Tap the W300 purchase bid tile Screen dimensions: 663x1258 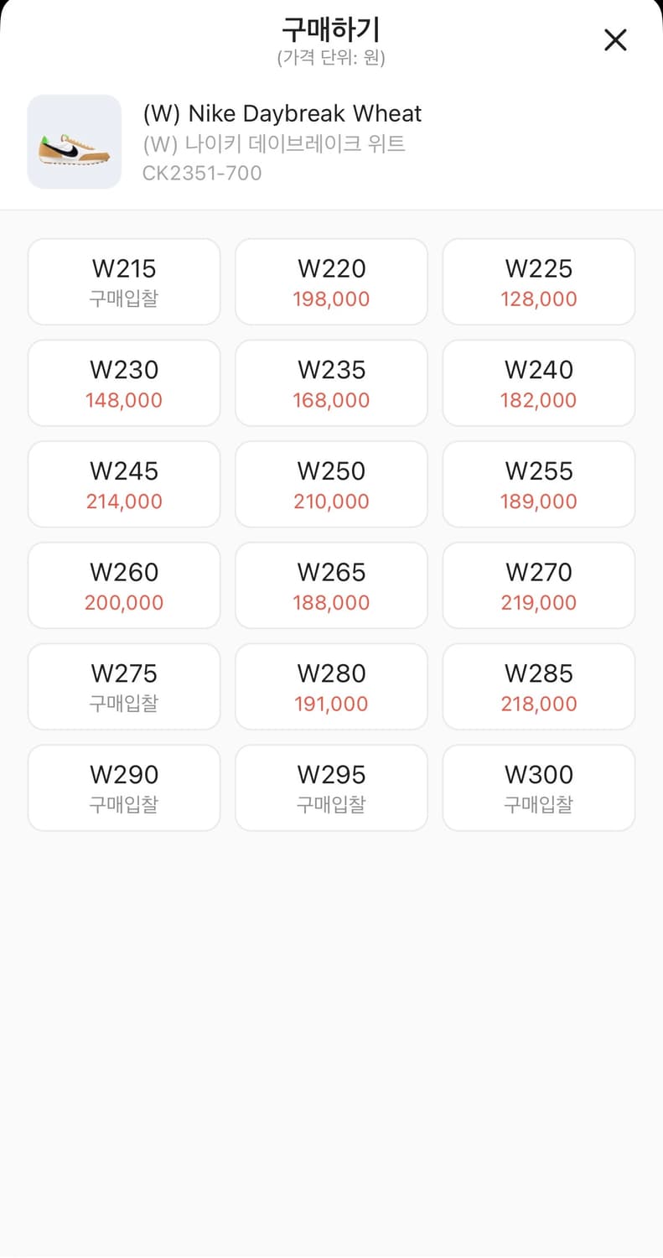coord(539,788)
